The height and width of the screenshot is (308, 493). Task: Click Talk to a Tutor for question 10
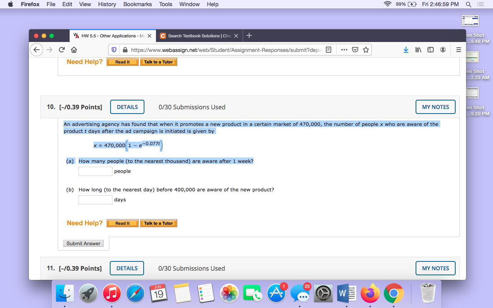pos(158,223)
